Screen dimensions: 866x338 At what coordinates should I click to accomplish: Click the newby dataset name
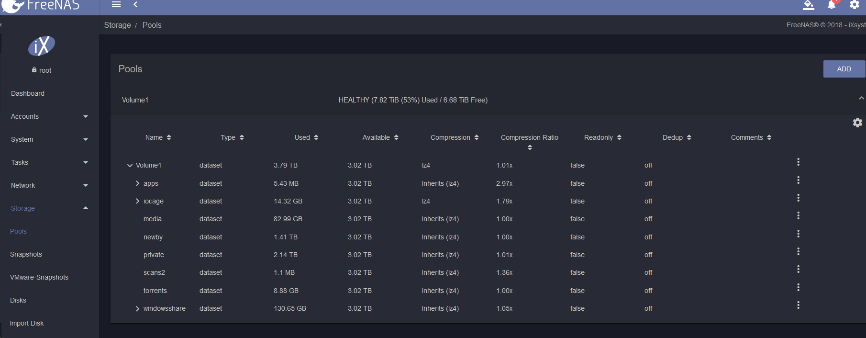click(153, 237)
